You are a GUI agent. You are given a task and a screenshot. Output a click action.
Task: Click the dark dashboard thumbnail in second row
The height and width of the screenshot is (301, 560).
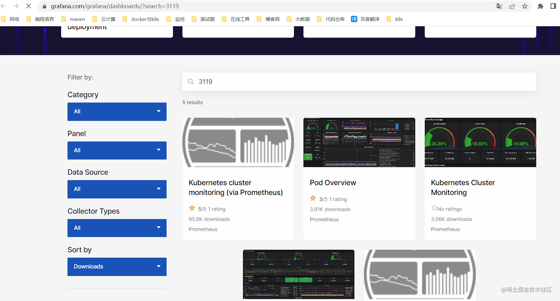click(299, 274)
